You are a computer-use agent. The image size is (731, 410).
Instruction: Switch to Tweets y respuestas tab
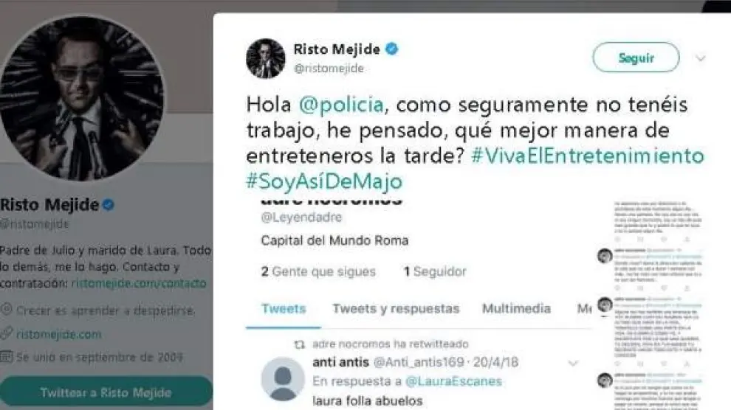(x=396, y=308)
